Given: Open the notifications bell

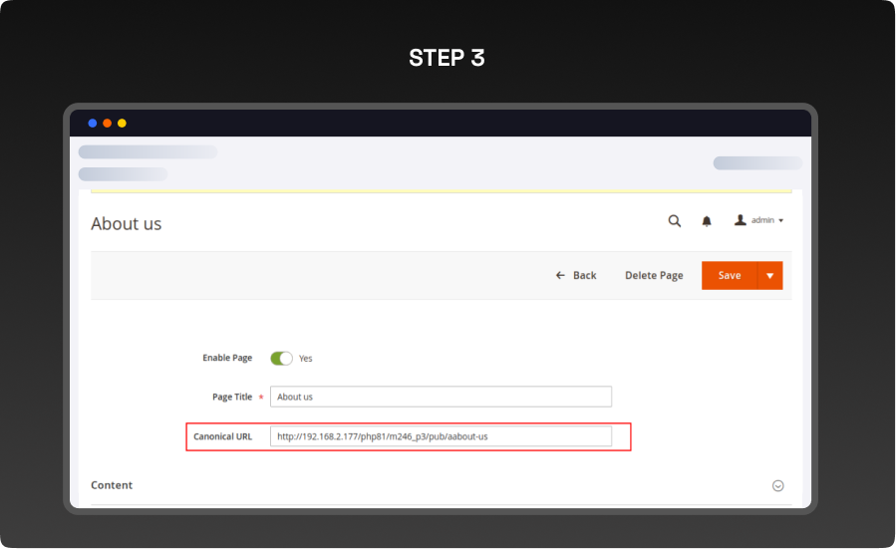Looking at the screenshot, I should click(707, 220).
